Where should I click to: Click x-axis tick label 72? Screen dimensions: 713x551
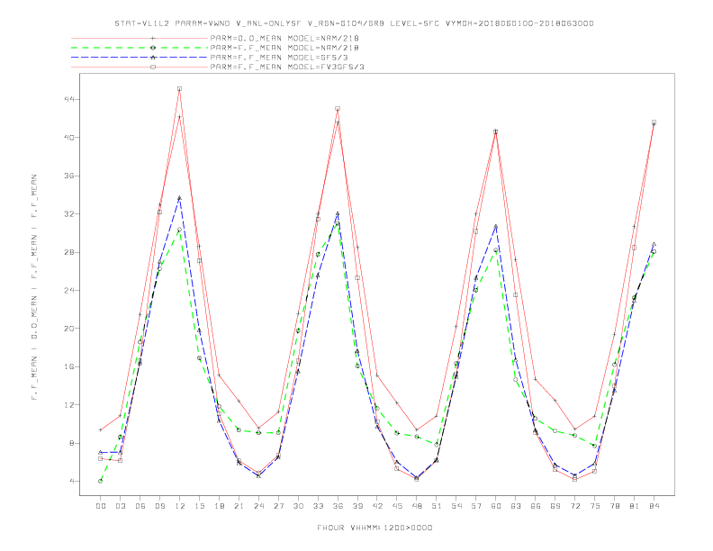574,506
